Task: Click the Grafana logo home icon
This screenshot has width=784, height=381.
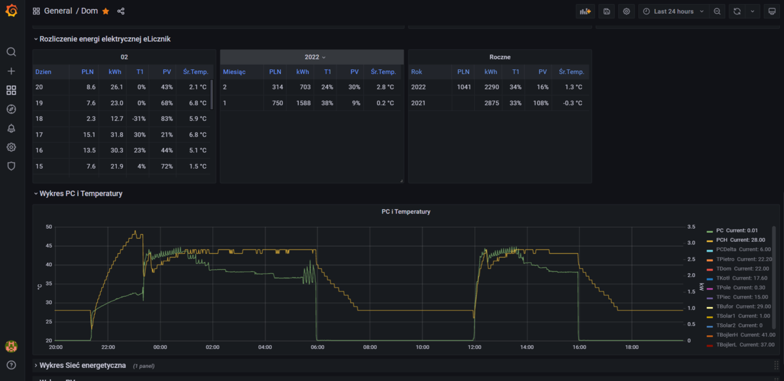Action: [x=11, y=11]
